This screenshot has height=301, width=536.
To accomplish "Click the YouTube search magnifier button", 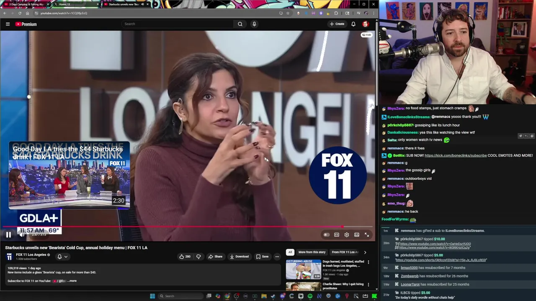I will [x=240, y=24].
